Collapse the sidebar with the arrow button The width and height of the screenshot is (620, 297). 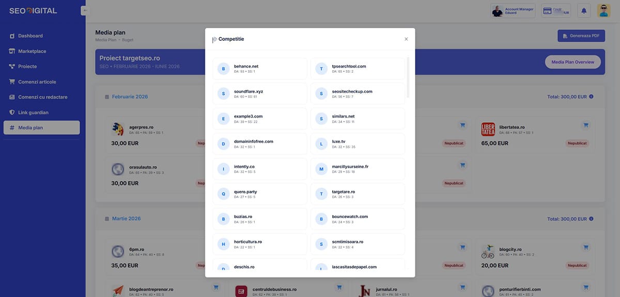tap(84, 10)
